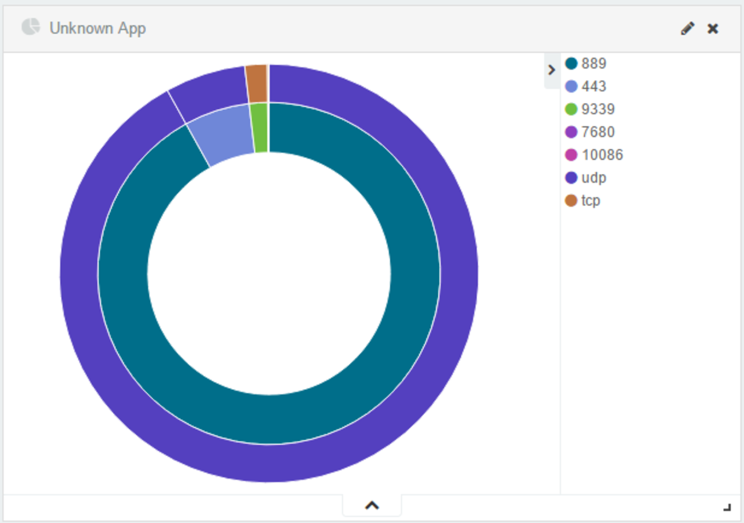
Task: Click the tcp legend color dot
Action: pos(571,201)
